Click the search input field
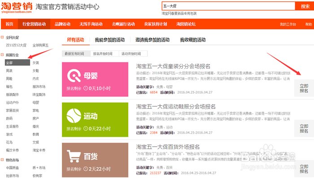The image size is (314, 178). click(228, 6)
